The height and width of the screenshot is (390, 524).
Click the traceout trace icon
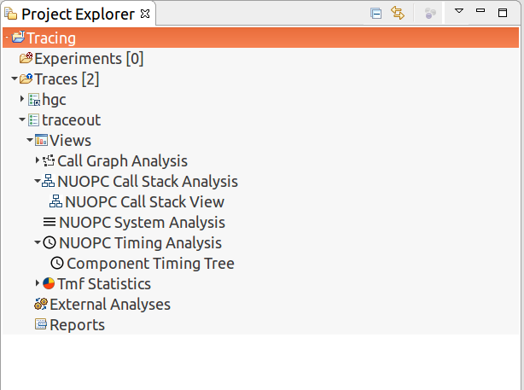click(34, 120)
